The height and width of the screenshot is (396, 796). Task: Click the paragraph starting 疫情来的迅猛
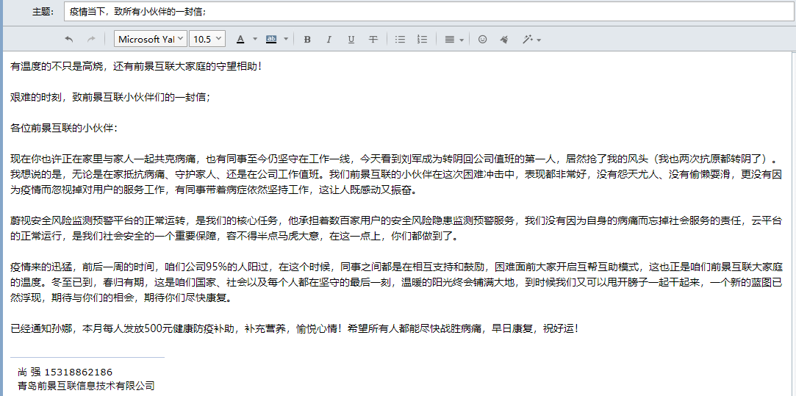click(x=396, y=282)
